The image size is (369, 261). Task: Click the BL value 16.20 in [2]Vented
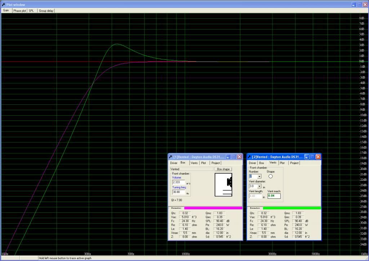(298, 229)
